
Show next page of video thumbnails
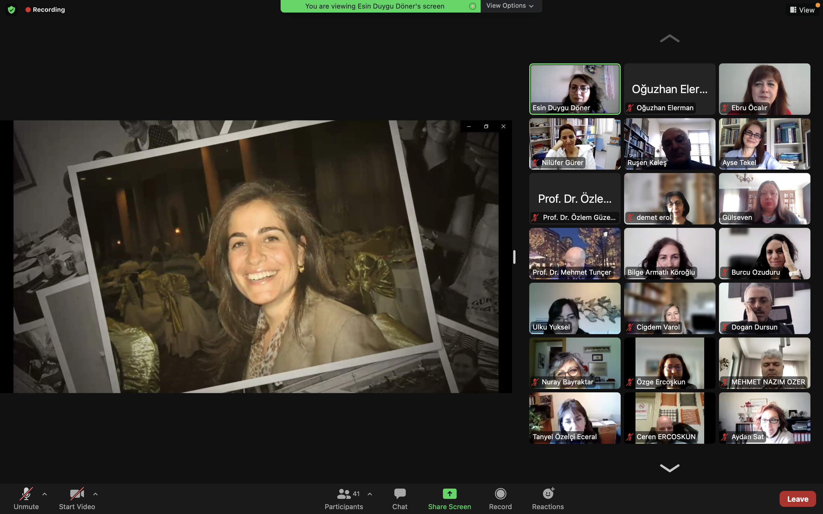pyautogui.click(x=670, y=468)
